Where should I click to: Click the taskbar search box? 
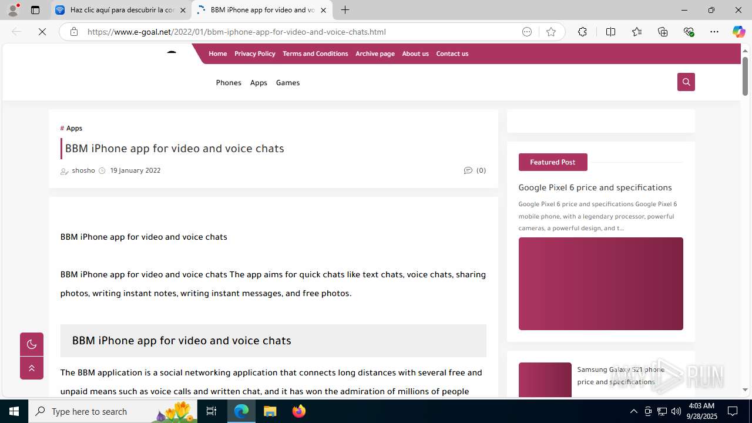112,411
